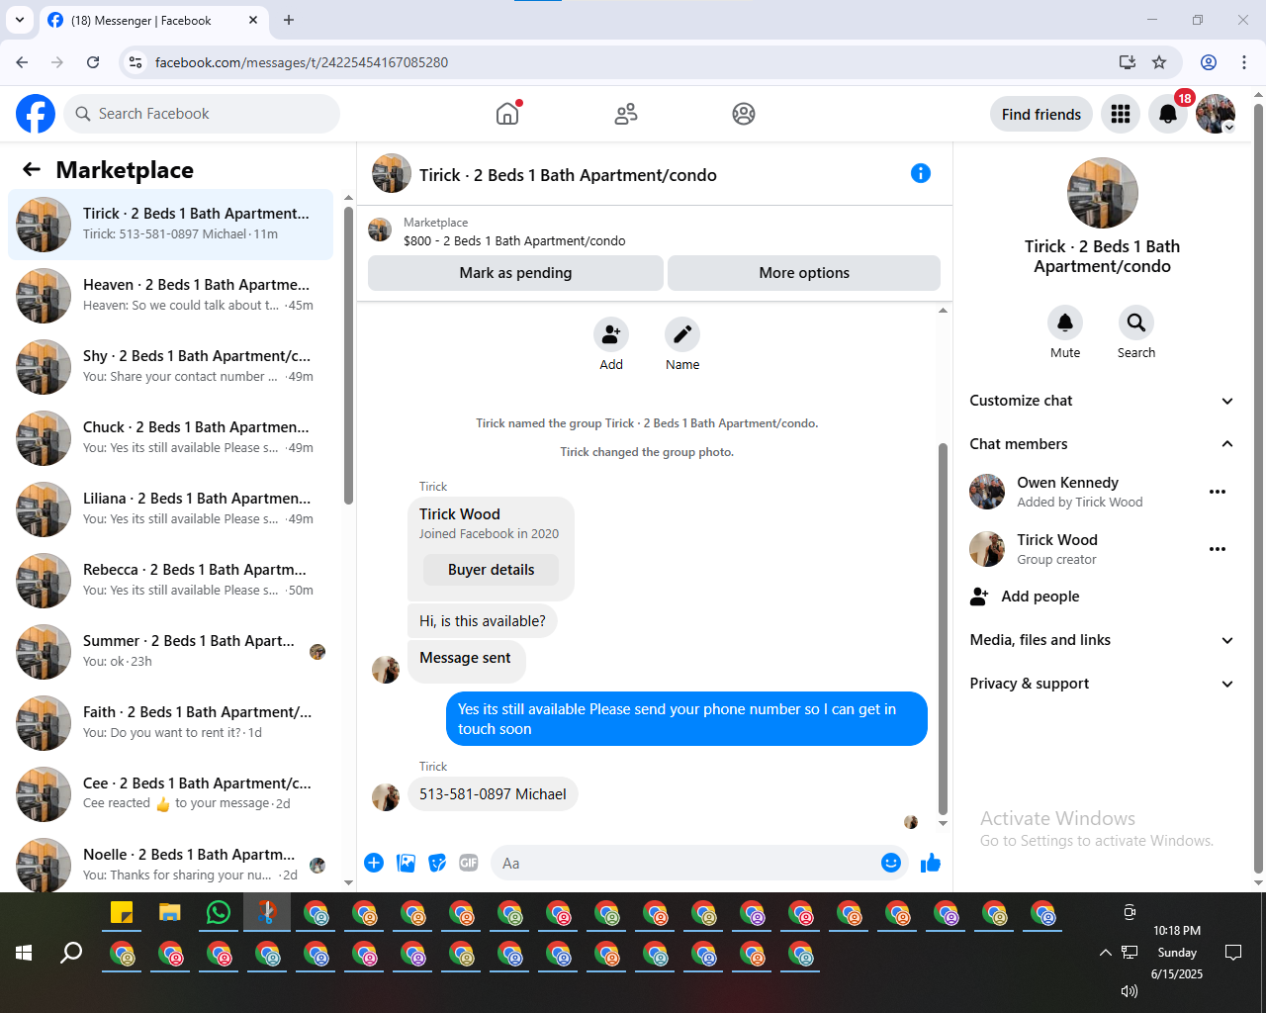Viewport: 1266px width, 1013px height.
Task: Focus the Search Facebook field
Action: pos(202,114)
